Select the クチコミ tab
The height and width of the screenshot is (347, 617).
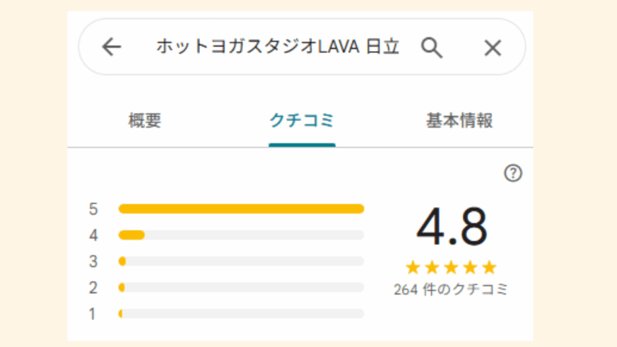[302, 120]
